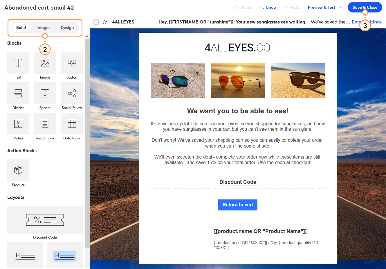The image size is (386, 269).
Task: Add a Spacer block
Action: pos(45,93)
